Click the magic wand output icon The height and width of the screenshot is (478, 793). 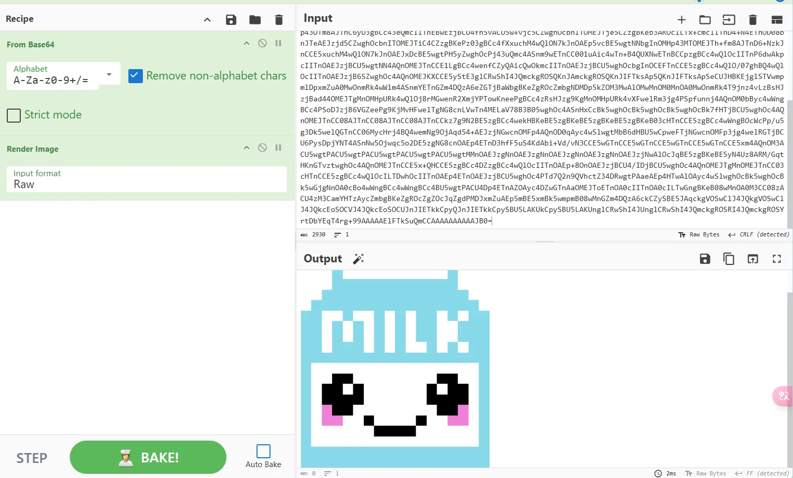pyautogui.click(x=359, y=259)
